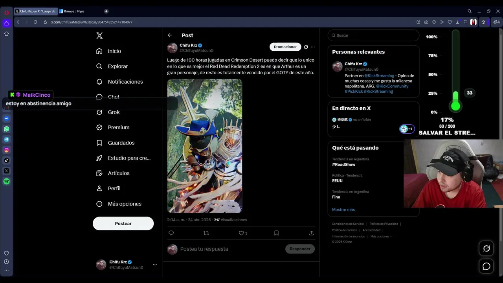
Task: Go back in browser history
Action: 18,22
